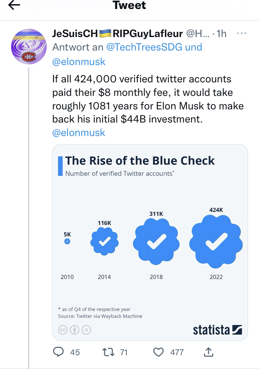259x369 pixels.
Task: Tap the tweet body text
Action: coord(148,99)
